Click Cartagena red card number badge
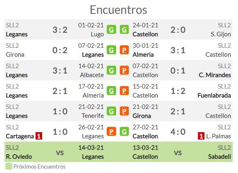 pos(39,136)
